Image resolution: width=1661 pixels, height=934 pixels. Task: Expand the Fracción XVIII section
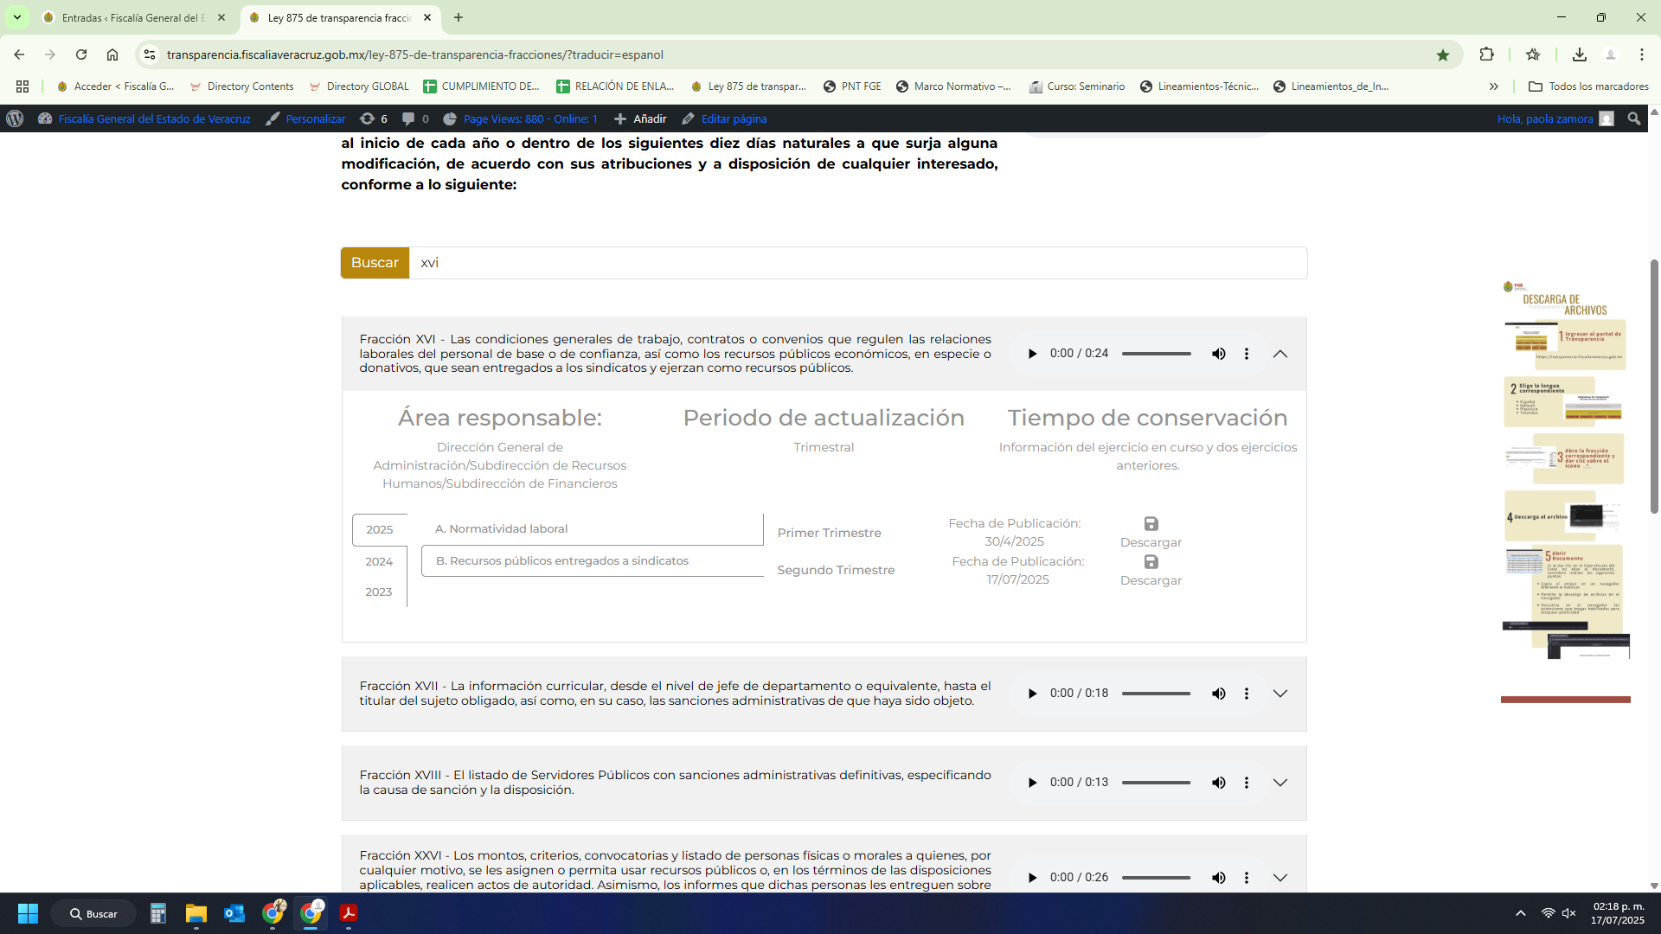pos(1279,783)
